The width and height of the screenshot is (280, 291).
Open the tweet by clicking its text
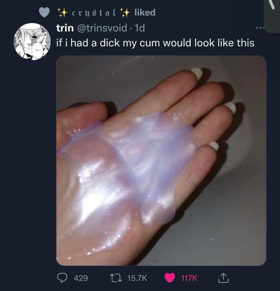point(155,43)
